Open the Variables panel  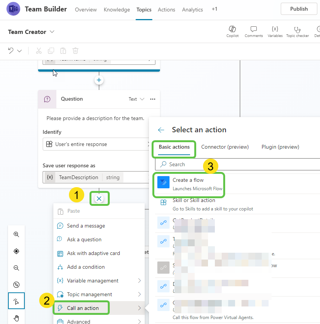click(x=275, y=31)
